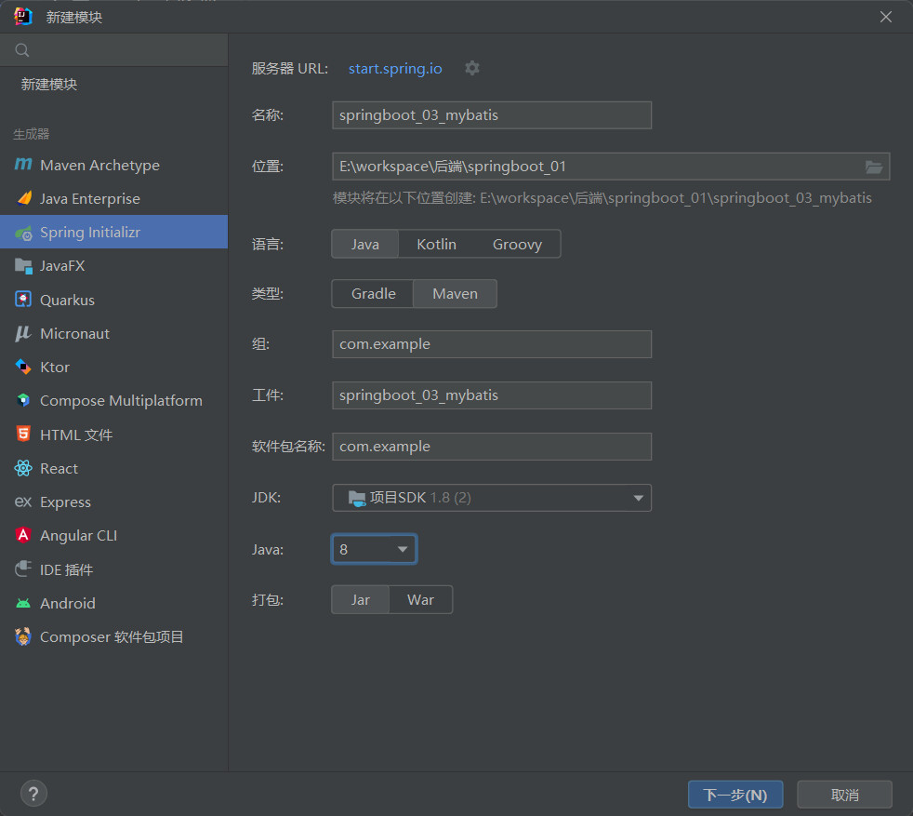Select Jar packaging

coord(361,600)
